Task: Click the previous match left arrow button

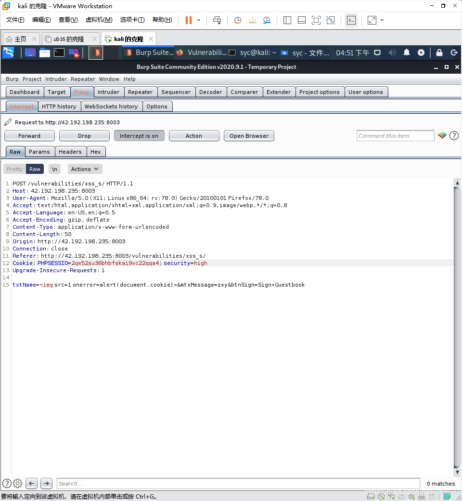Action: pyautogui.click(x=31, y=484)
